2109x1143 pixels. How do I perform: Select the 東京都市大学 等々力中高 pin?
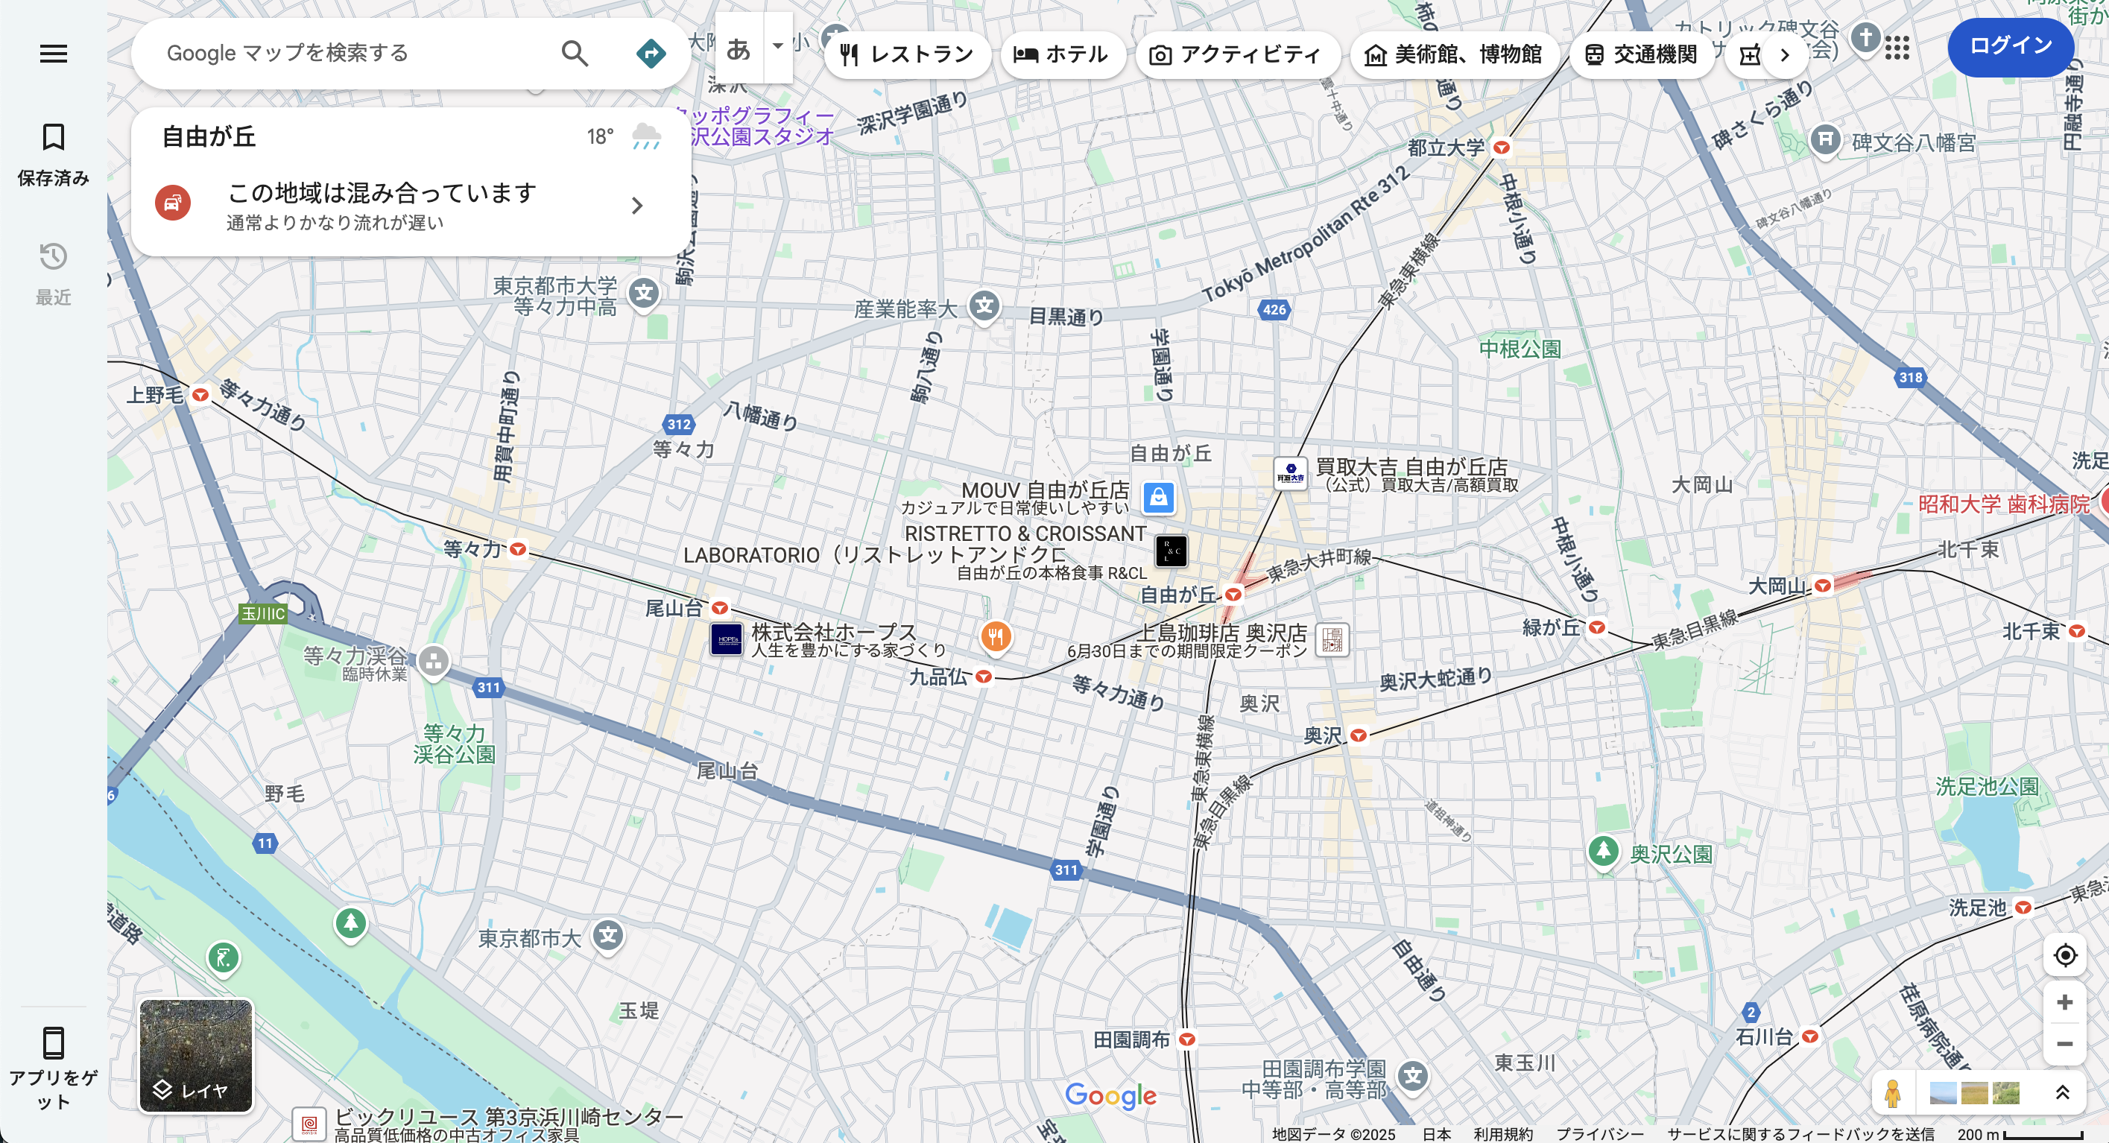[x=645, y=294]
